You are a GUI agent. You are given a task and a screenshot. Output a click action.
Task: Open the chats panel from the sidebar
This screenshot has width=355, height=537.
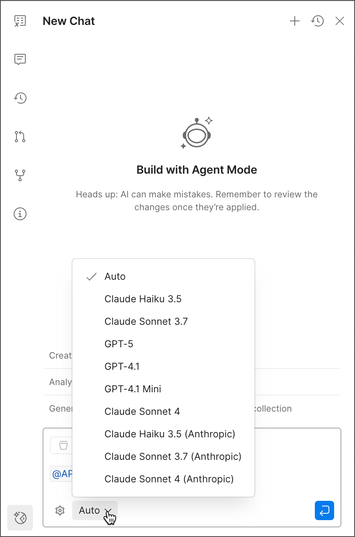(20, 59)
